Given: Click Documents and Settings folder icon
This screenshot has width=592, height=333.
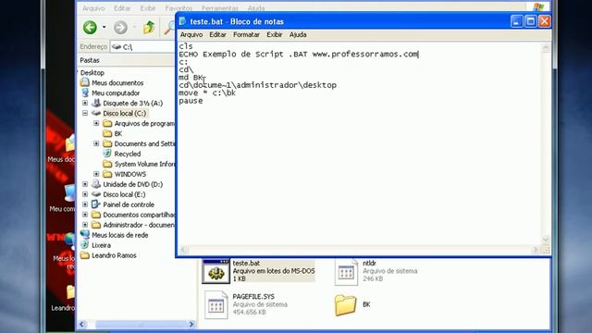Looking at the screenshot, I should pos(107,143).
